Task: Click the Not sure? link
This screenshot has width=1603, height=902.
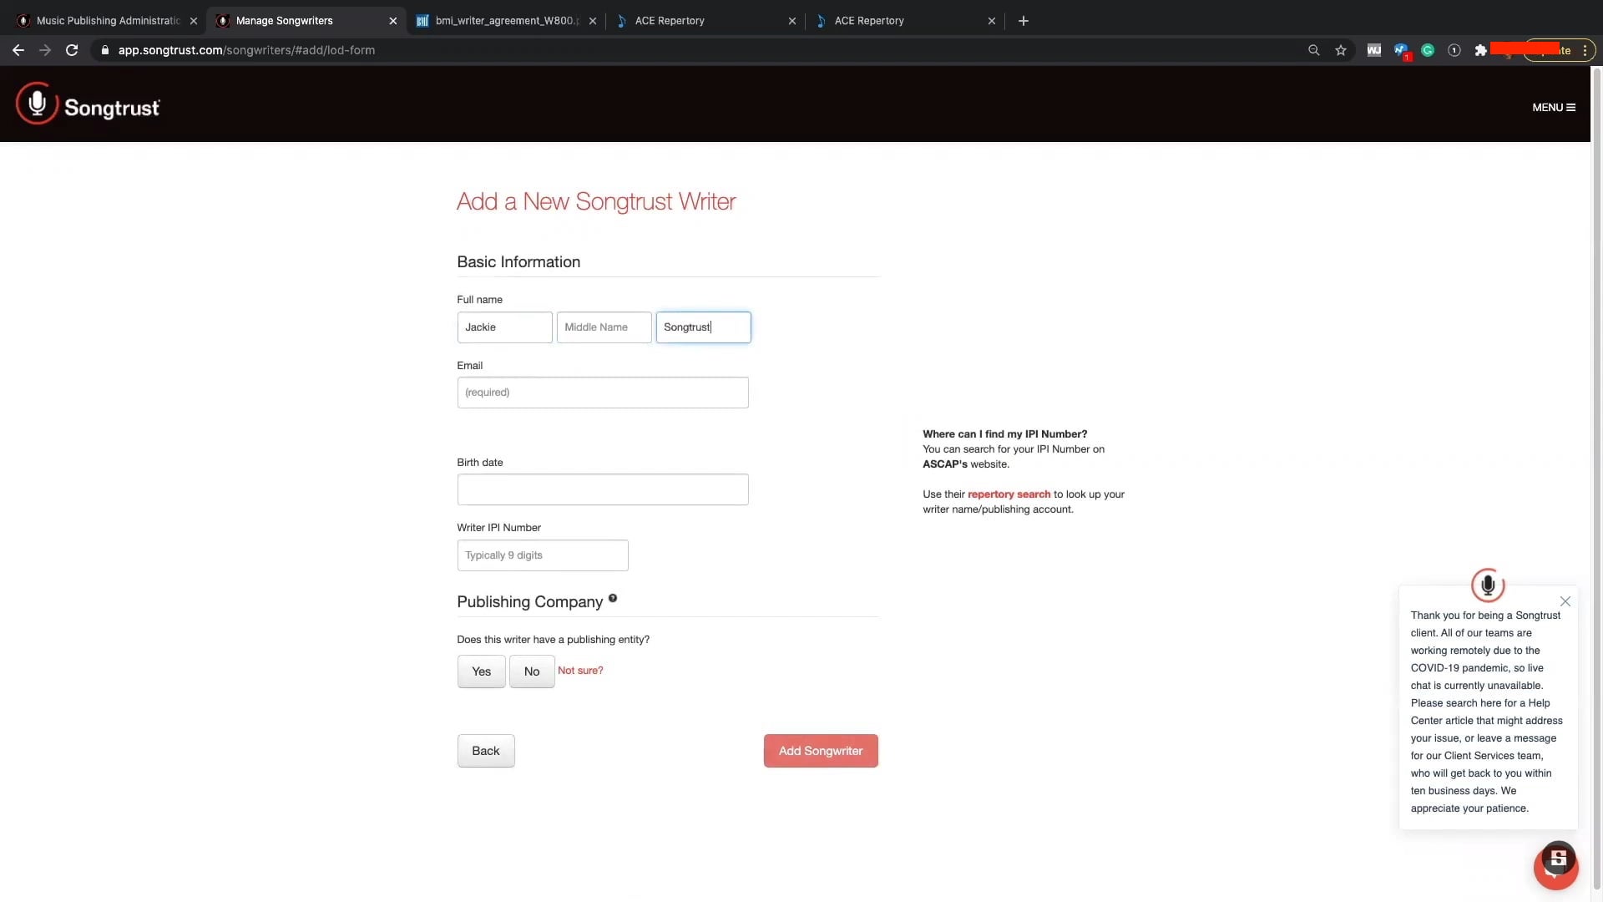Action: [x=580, y=671]
